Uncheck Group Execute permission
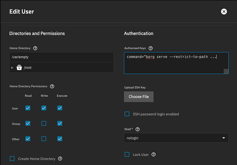Image resolution: width=237 pixels, height=165 pixels. point(60,123)
